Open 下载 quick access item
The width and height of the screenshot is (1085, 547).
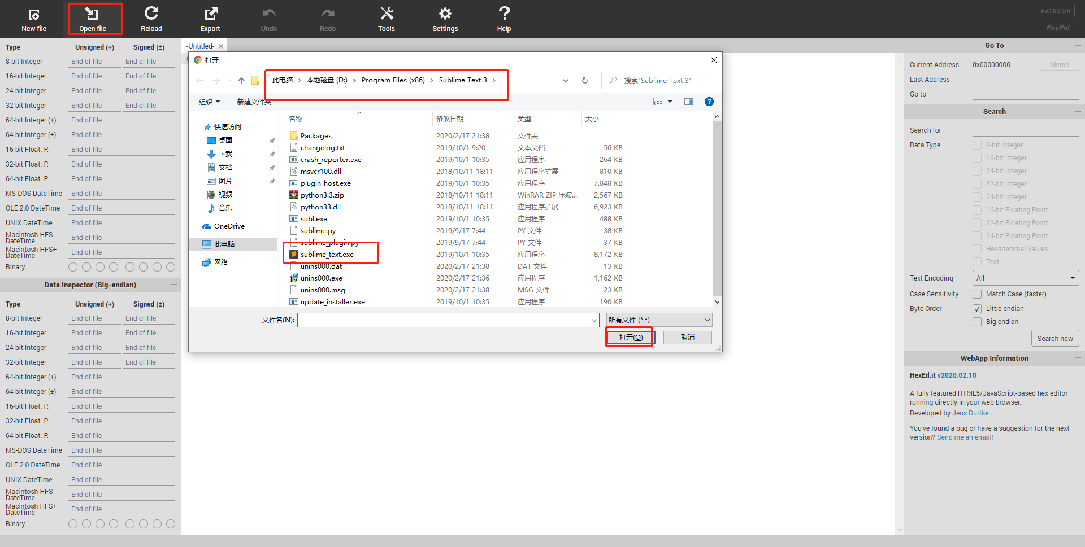click(x=225, y=154)
